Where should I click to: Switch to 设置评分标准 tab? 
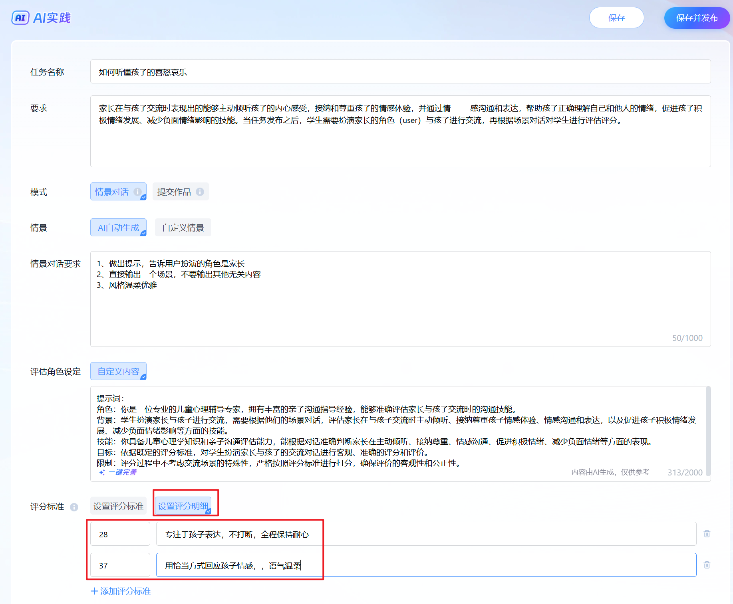[x=118, y=506]
